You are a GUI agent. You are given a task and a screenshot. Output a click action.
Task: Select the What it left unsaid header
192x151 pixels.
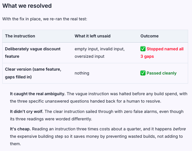point(93,36)
